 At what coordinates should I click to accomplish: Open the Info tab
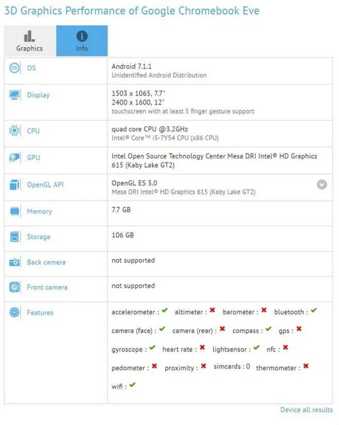(x=82, y=41)
